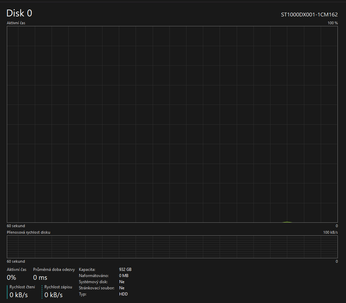The width and height of the screenshot is (346, 303).
Task: Click the Kapacita 932 GB value
Action: pos(125,270)
